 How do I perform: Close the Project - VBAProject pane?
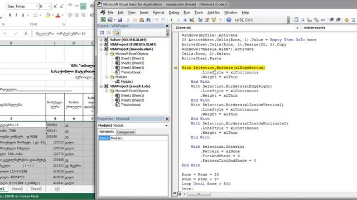[x=167, y=26]
